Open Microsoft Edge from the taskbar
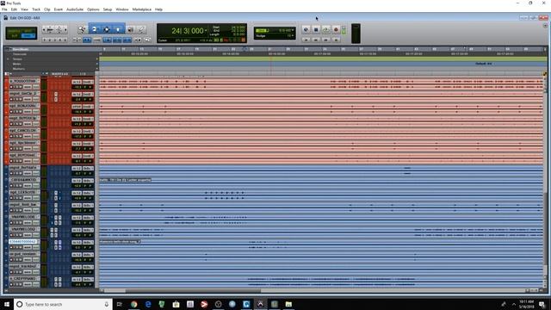This screenshot has width=551, height=310. 148,304
